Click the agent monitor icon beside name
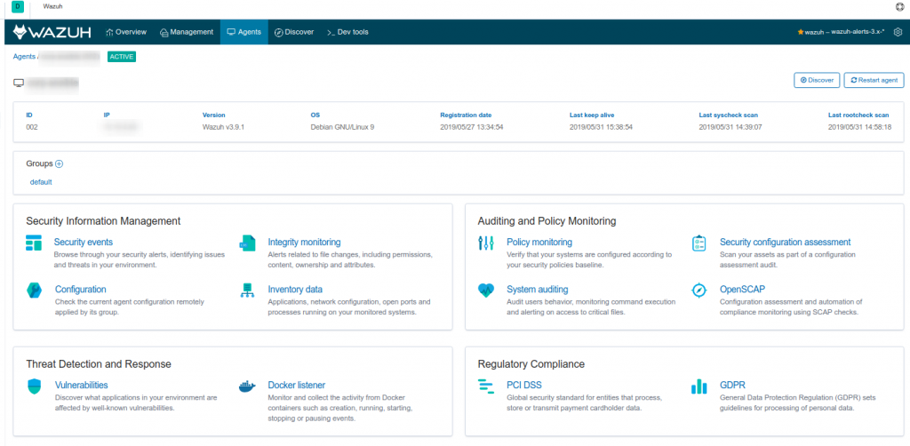Image resolution: width=910 pixels, height=446 pixels. point(19,84)
